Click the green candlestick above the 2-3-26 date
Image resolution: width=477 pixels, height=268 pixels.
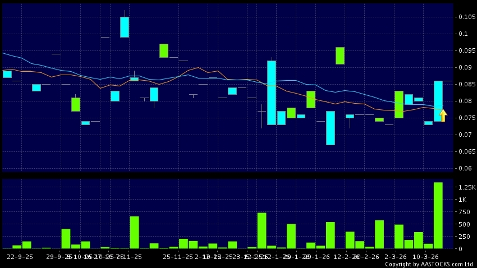pyautogui.click(x=399, y=104)
